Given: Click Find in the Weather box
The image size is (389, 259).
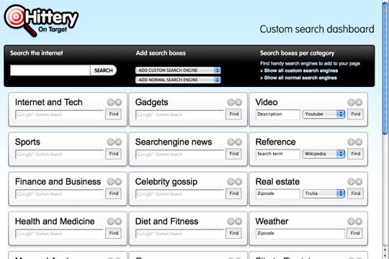Looking at the screenshot, I should (x=355, y=233).
